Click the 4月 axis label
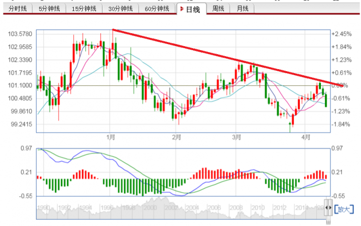This screenshot has height=226, width=361. pos(306,137)
